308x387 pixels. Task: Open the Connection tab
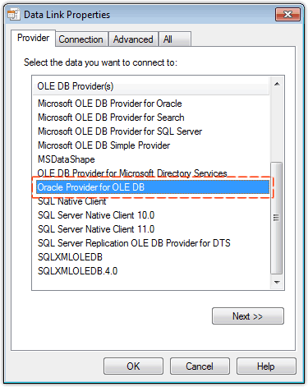click(x=80, y=39)
